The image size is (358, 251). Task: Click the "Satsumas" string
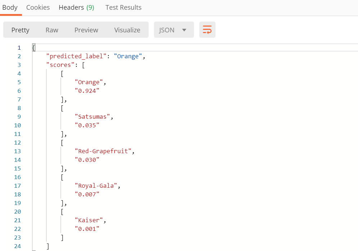(92, 117)
